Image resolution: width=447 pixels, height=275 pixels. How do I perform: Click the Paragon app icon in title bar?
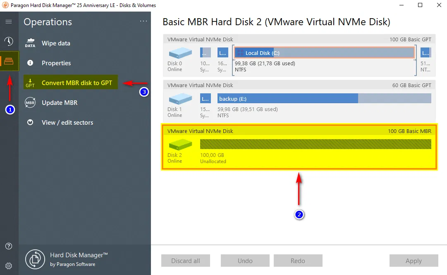(5, 5)
